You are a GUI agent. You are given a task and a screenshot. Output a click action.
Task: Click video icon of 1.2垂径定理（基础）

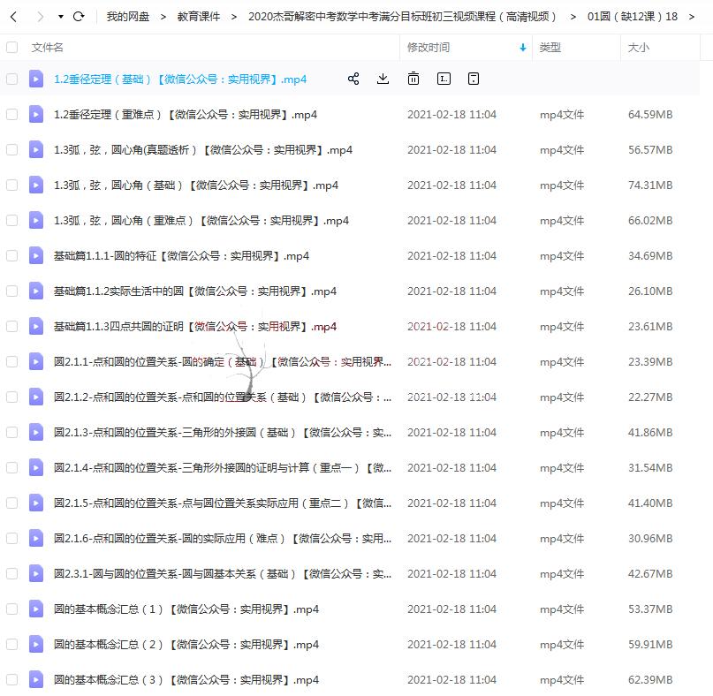(36, 79)
